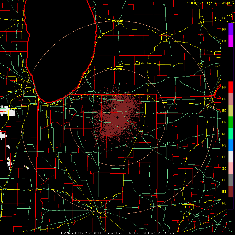
Task: Click the Hydrometeor Classification KIWX title text
Action: pos(118,233)
